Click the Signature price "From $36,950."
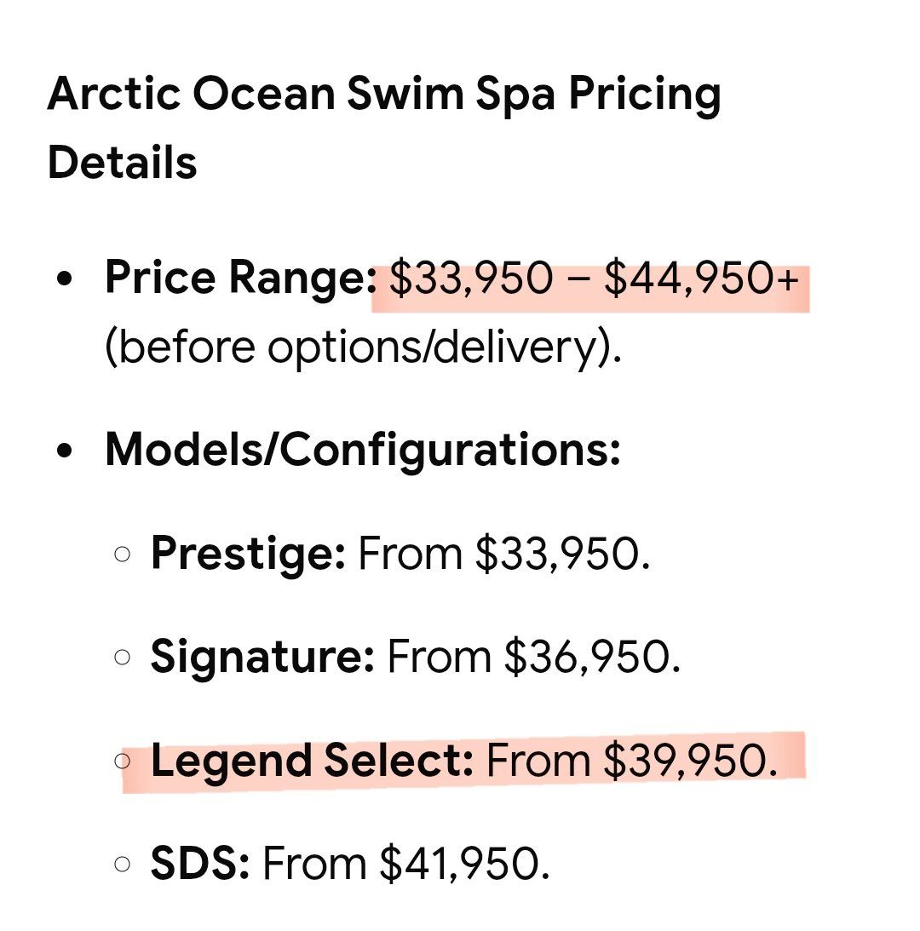The height and width of the screenshot is (931, 920). [534, 658]
